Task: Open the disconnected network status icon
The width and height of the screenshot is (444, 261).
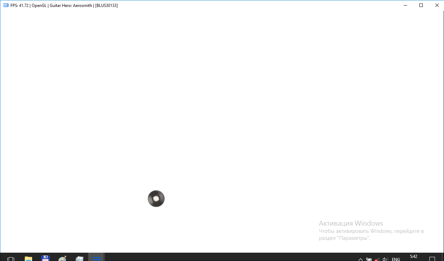Action: point(377,259)
